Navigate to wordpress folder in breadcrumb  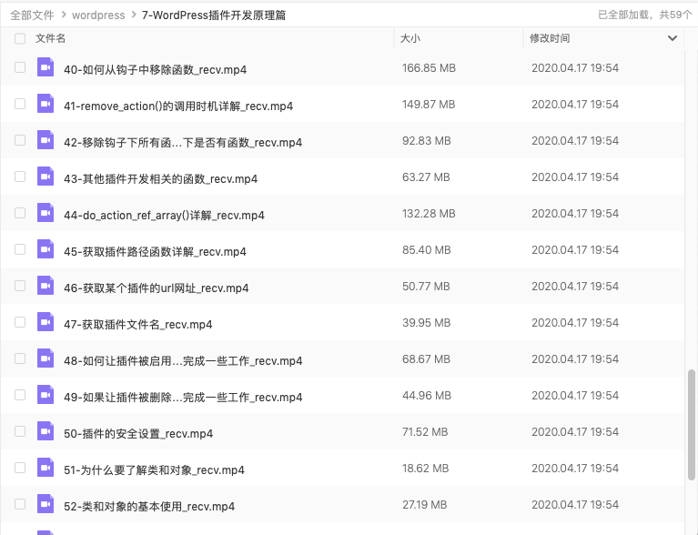98,15
